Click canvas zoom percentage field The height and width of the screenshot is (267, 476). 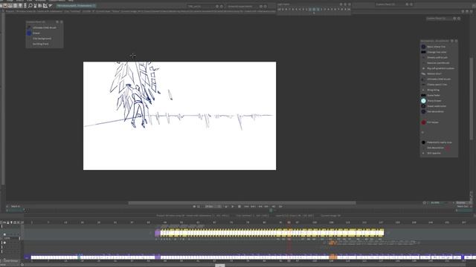[x=435, y=202]
